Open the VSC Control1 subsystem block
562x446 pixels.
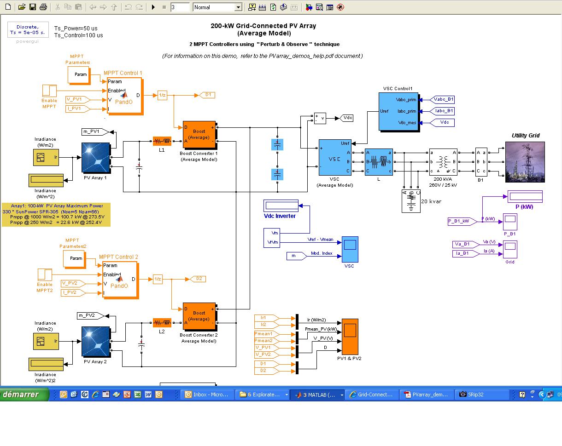point(398,111)
